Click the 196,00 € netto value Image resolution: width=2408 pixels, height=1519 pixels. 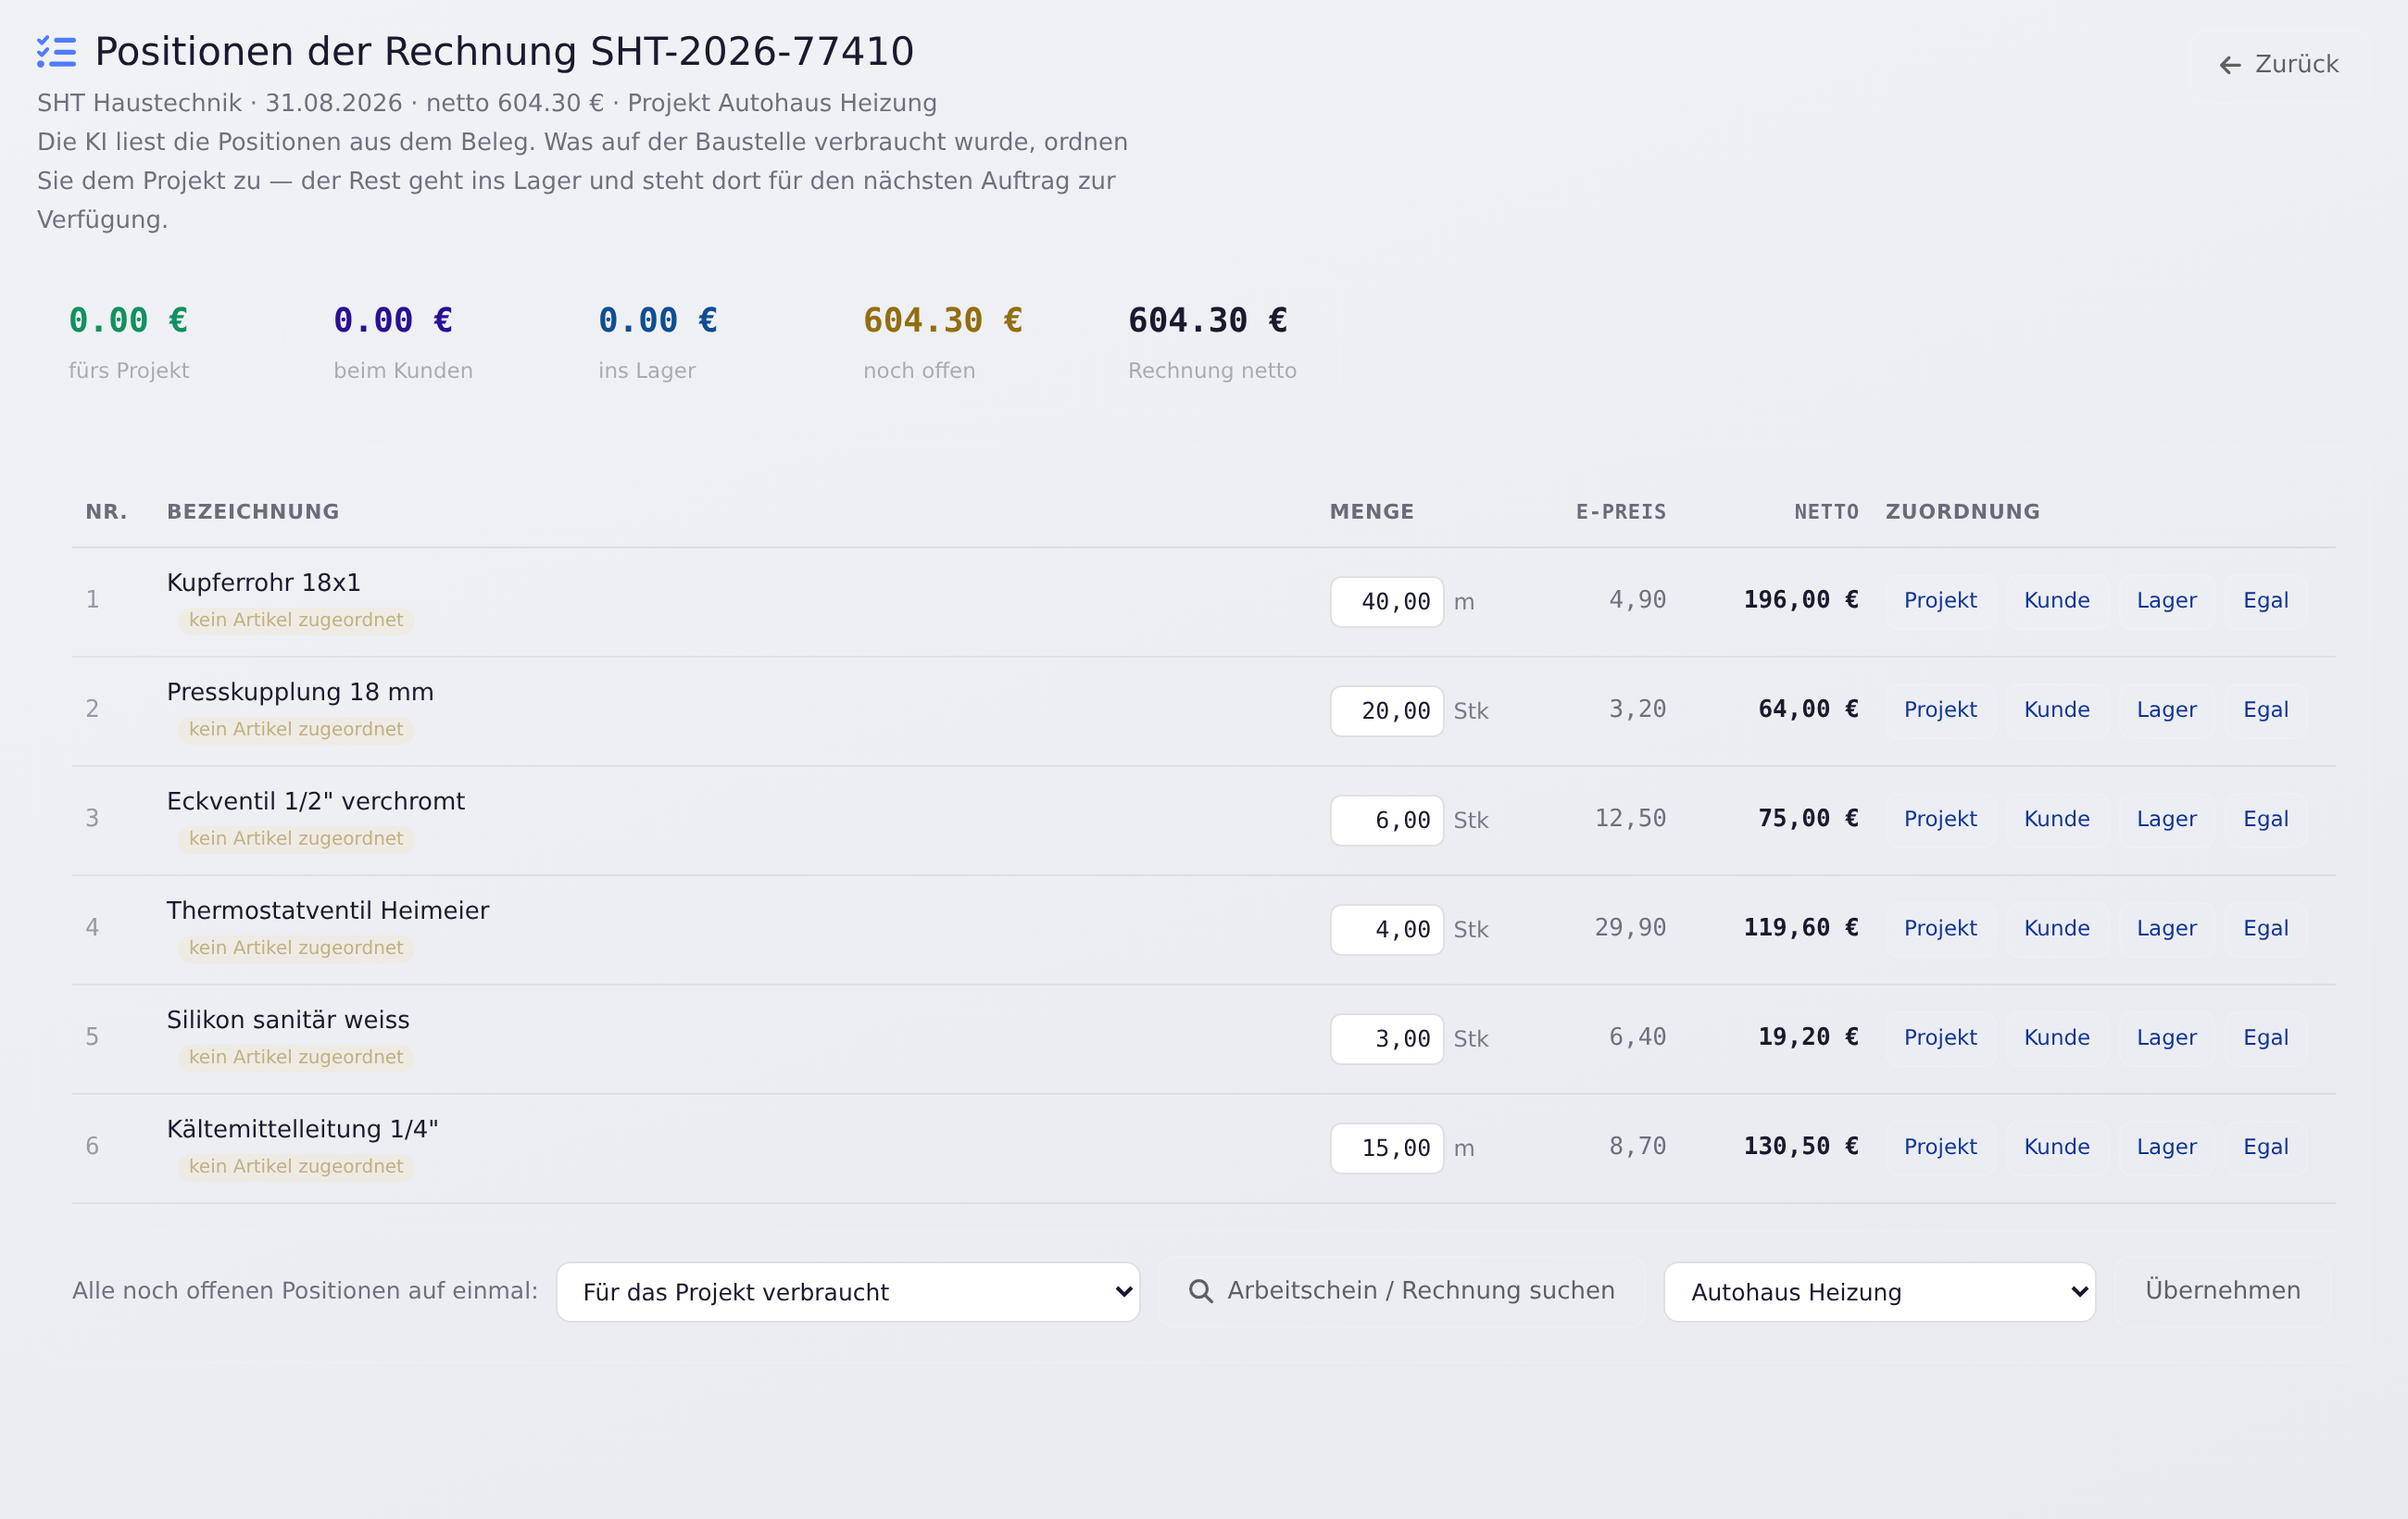(x=1800, y=600)
